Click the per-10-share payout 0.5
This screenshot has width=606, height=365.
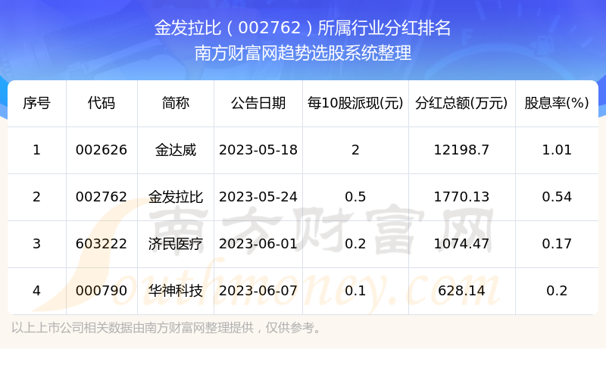point(355,197)
